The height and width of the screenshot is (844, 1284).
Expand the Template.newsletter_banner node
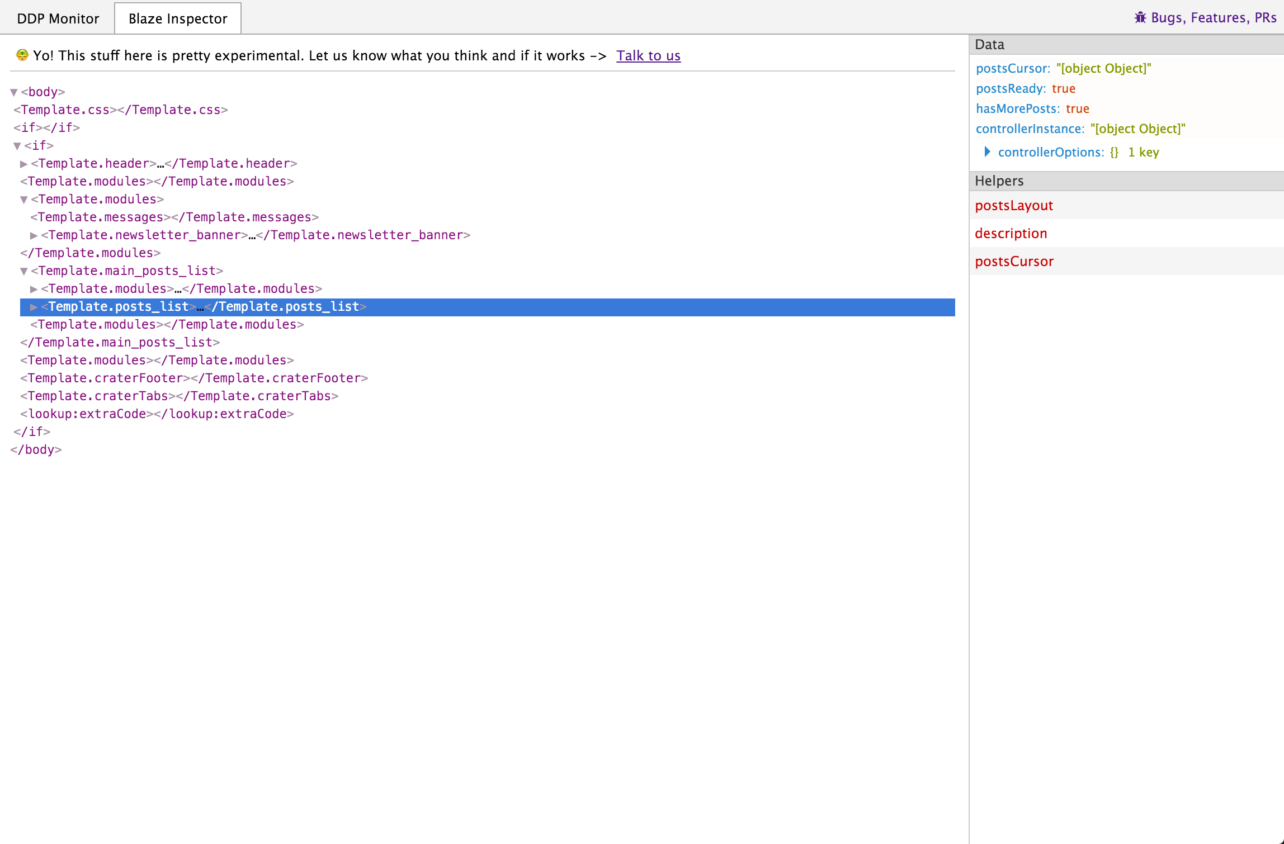[x=34, y=235]
